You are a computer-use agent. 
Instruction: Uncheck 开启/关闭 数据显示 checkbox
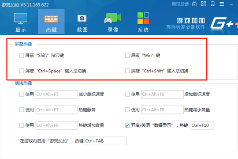click(x=127, y=125)
